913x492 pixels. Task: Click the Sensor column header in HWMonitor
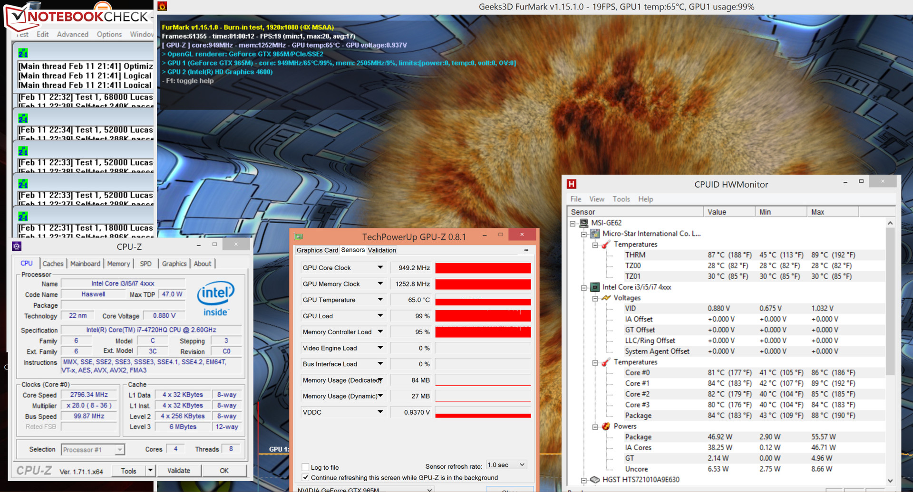click(x=635, y=212)
